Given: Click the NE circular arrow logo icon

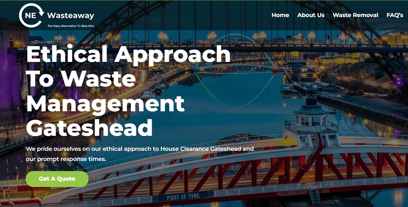Looking at the screenshot, I should point(32,16).
